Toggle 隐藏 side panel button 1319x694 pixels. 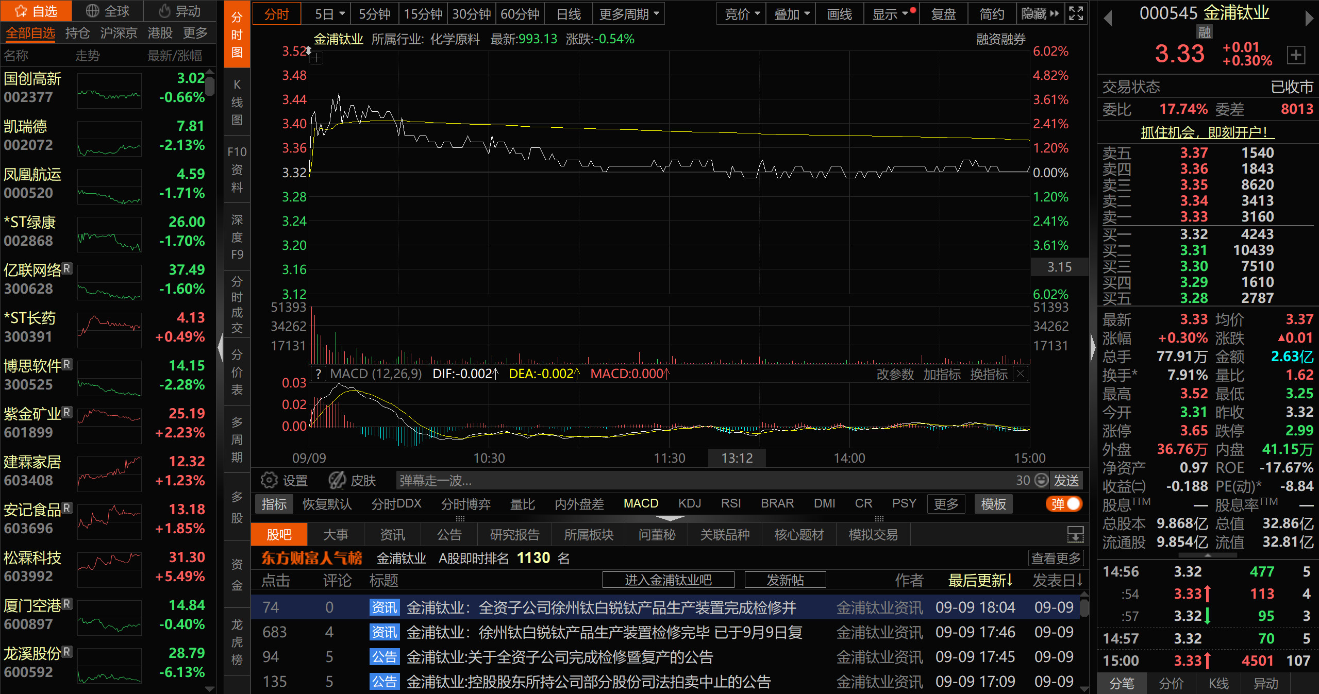(1040, 14)
